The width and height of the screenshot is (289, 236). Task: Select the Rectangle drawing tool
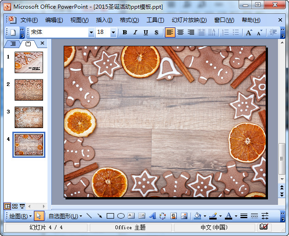(110, 216)
